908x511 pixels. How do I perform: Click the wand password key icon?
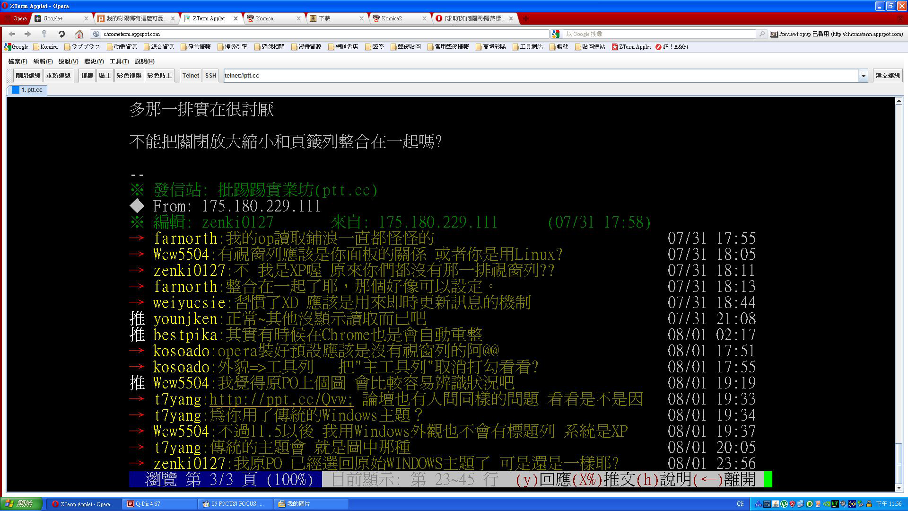click(x=44, y=34)
